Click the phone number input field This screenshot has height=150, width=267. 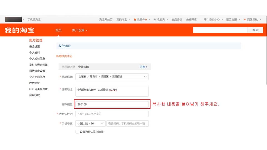point(127,123)
